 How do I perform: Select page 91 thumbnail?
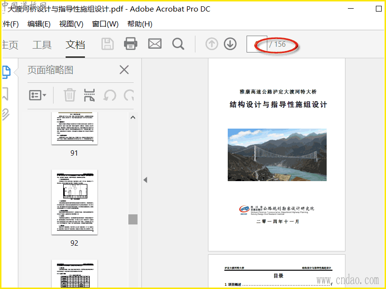75,129
